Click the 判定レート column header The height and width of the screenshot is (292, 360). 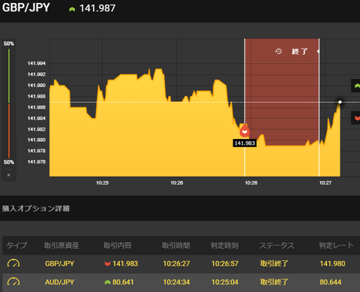tap(336, 245)
